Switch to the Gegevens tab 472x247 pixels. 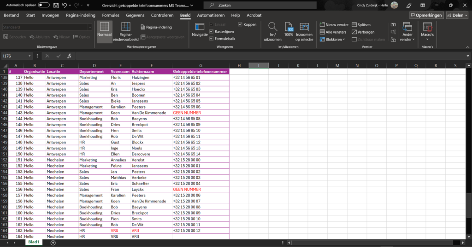135,15
